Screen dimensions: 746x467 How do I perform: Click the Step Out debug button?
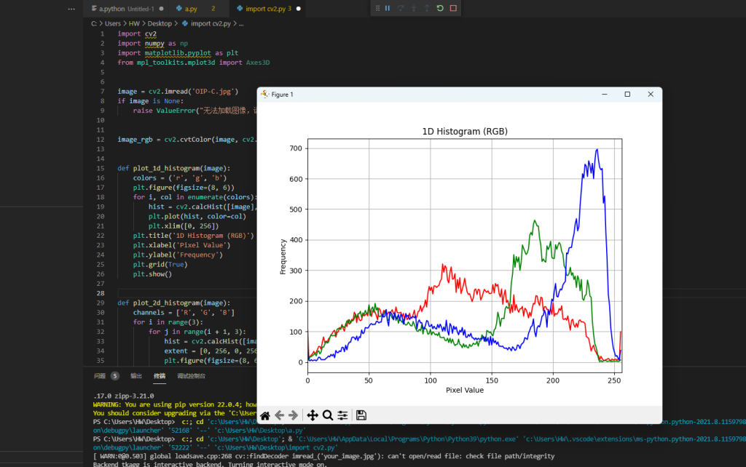point(427,8)
